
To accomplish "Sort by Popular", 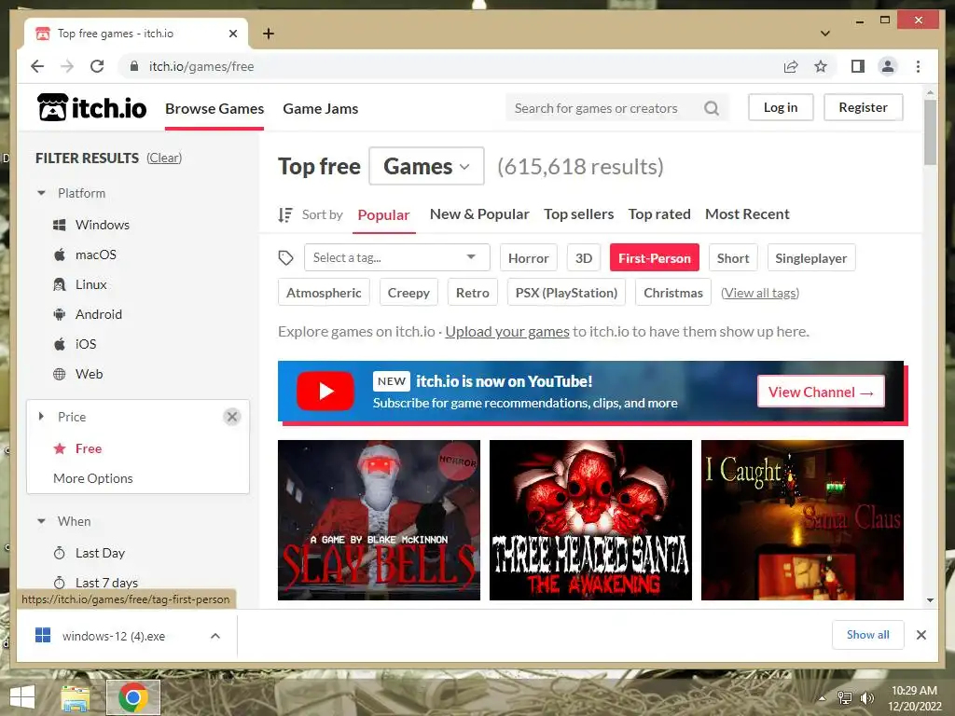I will tap(383, 215).
